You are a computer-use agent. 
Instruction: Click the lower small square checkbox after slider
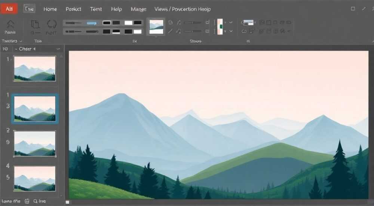coord(207,31)
